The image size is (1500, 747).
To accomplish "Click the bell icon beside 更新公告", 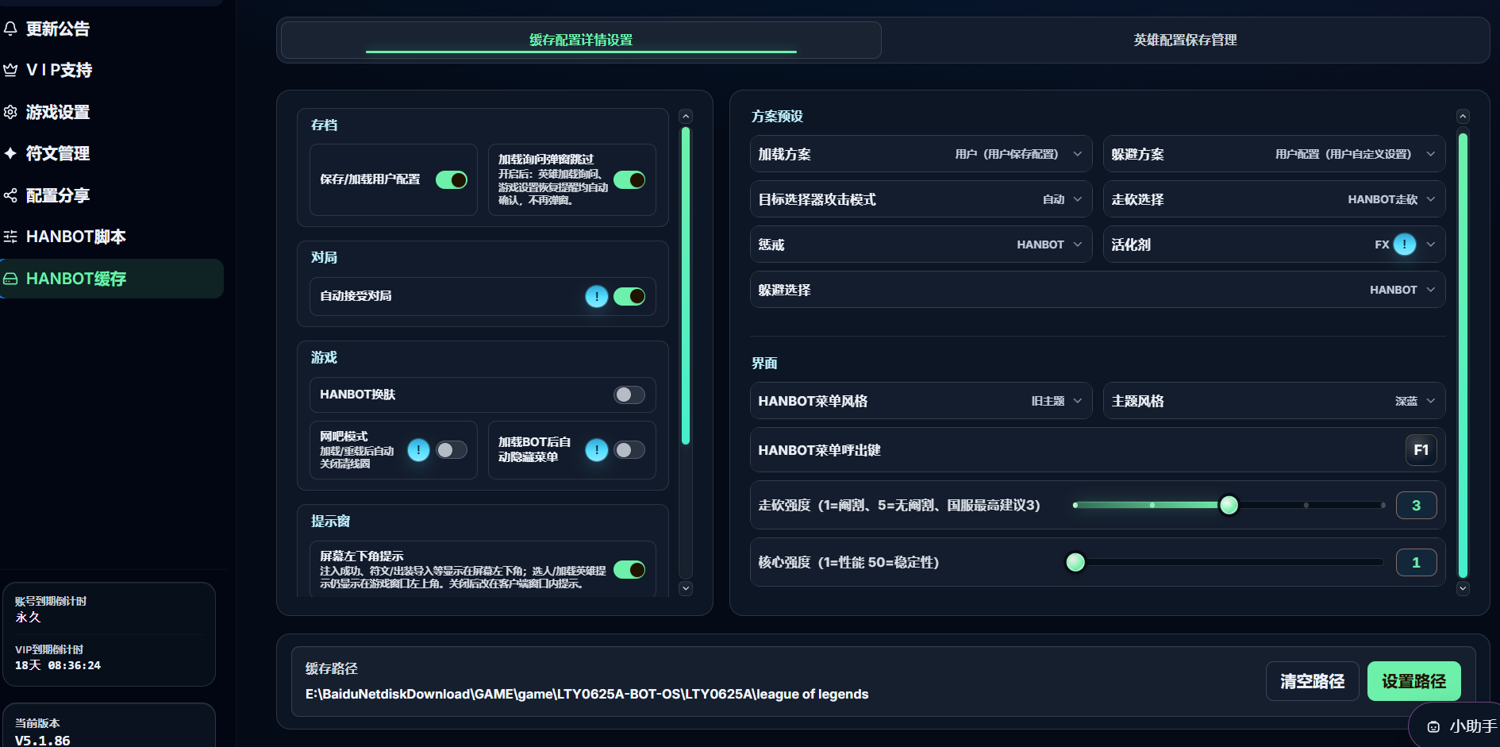I will pyautogui.click(x=10, y=29).
